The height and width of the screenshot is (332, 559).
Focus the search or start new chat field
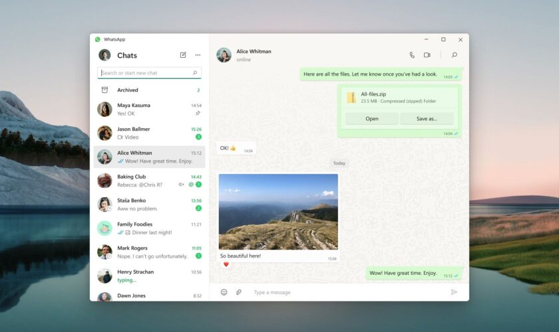click(145, 73)
